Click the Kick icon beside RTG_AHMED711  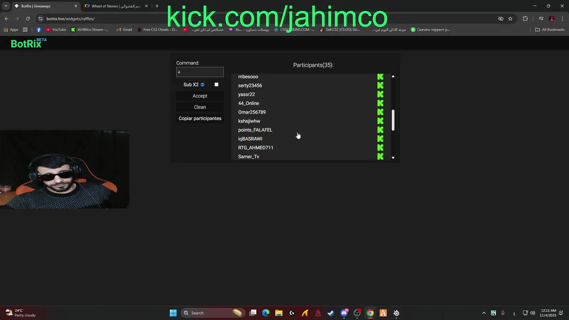click(380, 148)
